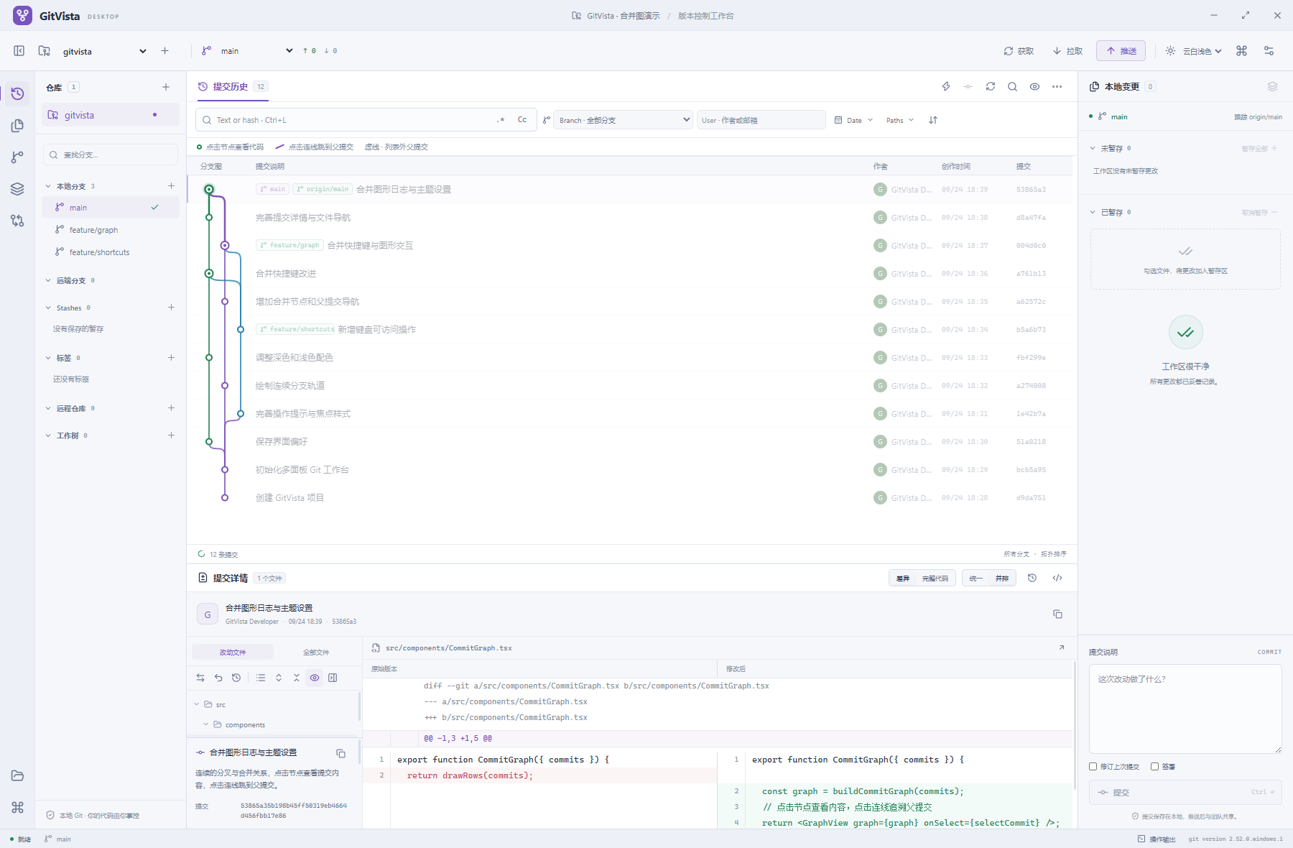Click the Push button

(1121, 51)
